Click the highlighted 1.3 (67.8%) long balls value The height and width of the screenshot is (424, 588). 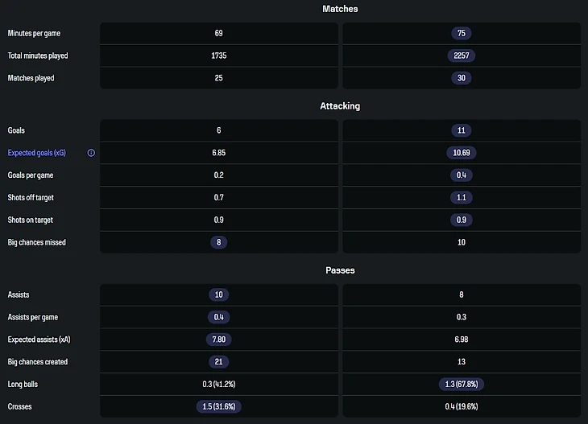(462, 385)
